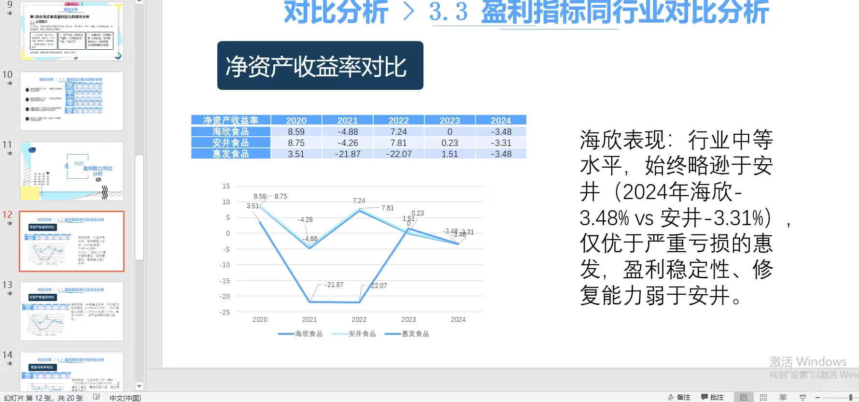859x402 pixels.
Task: Click the animation star icon under slide 12
Action: pos(10,223)
